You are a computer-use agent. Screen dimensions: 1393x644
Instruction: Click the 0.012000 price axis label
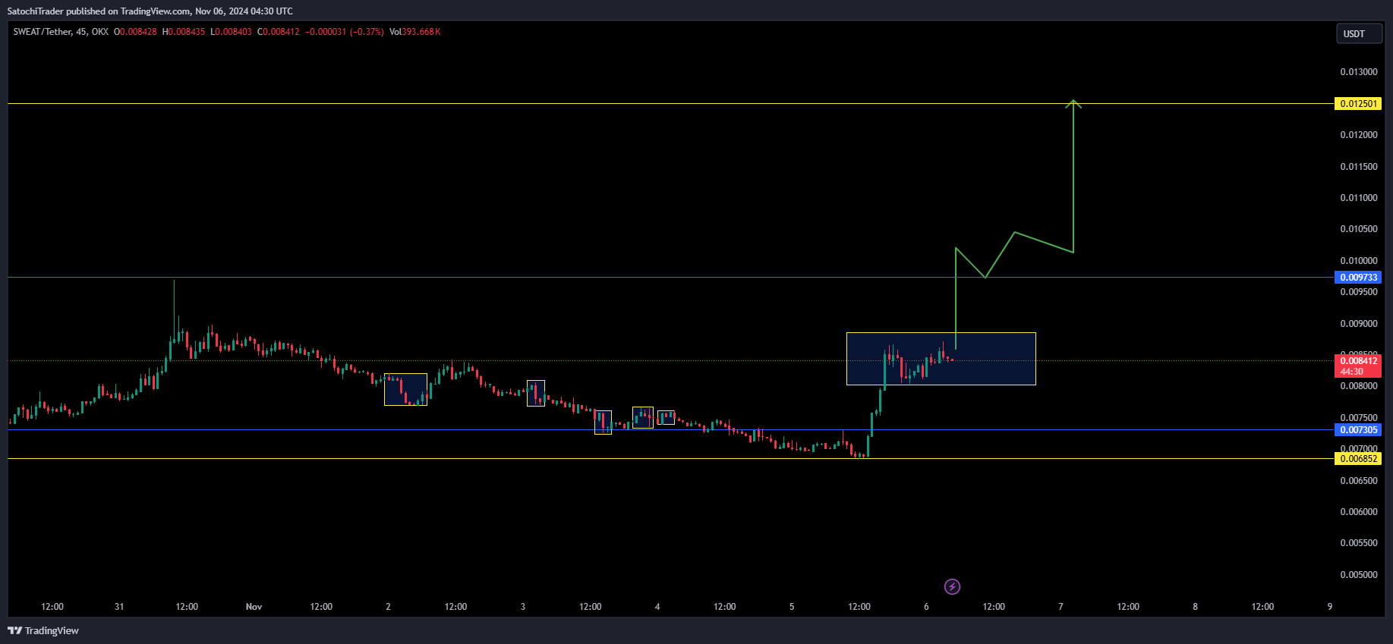1358,135
